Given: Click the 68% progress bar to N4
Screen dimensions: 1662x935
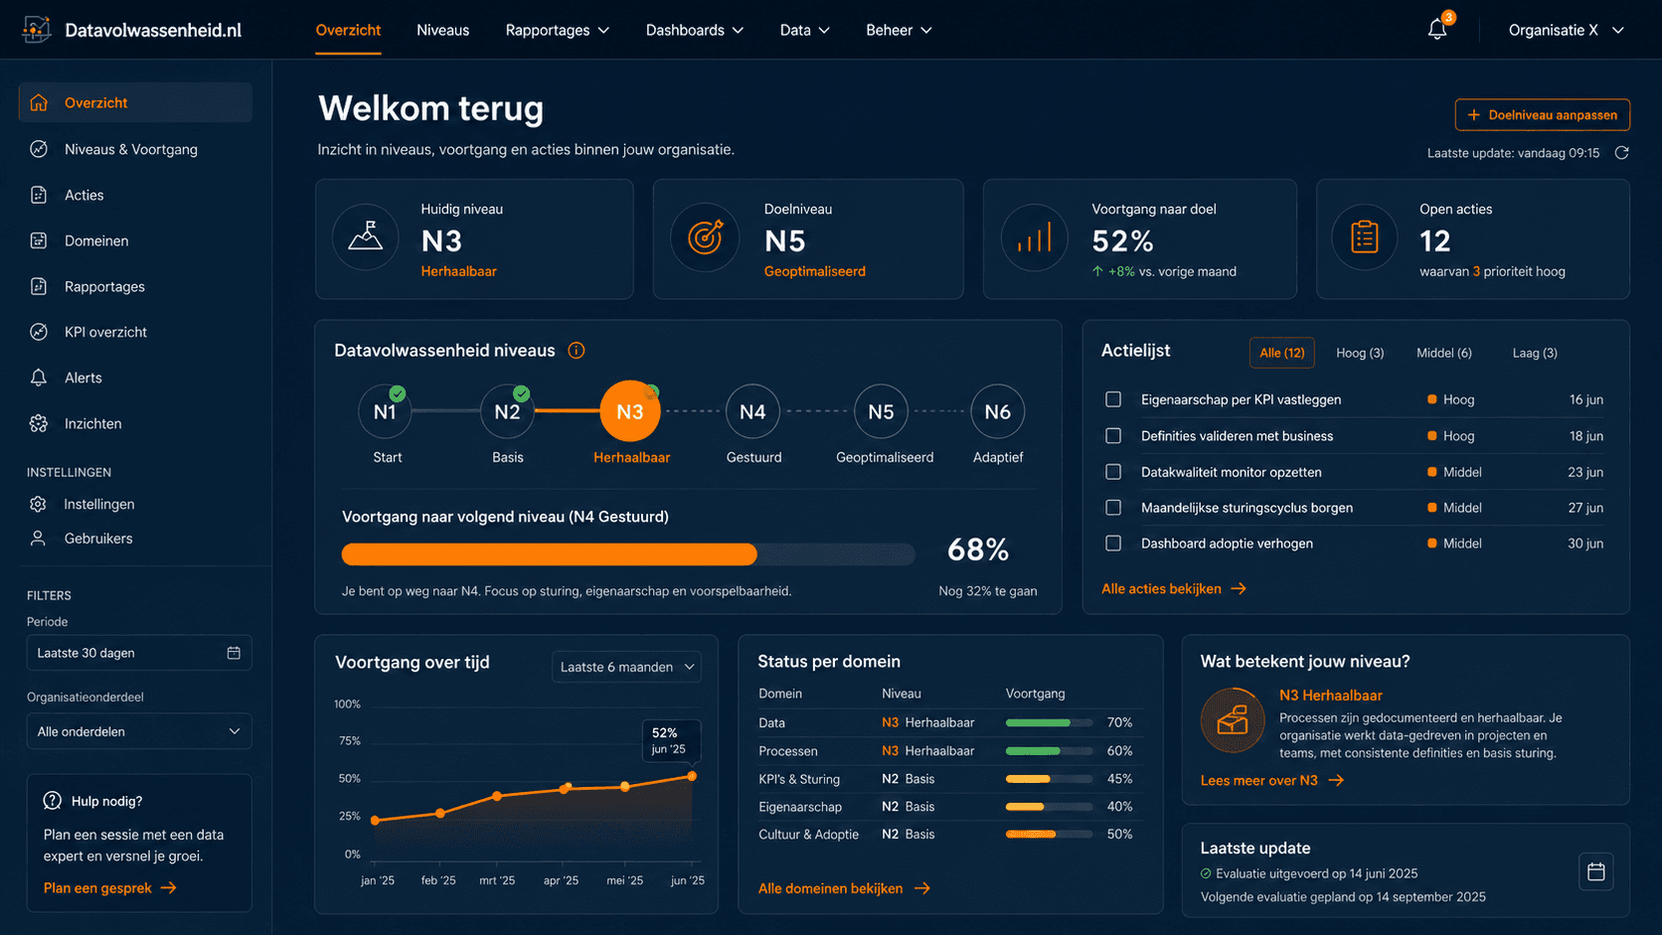Looking at the screenshot, I should (628, 553).
